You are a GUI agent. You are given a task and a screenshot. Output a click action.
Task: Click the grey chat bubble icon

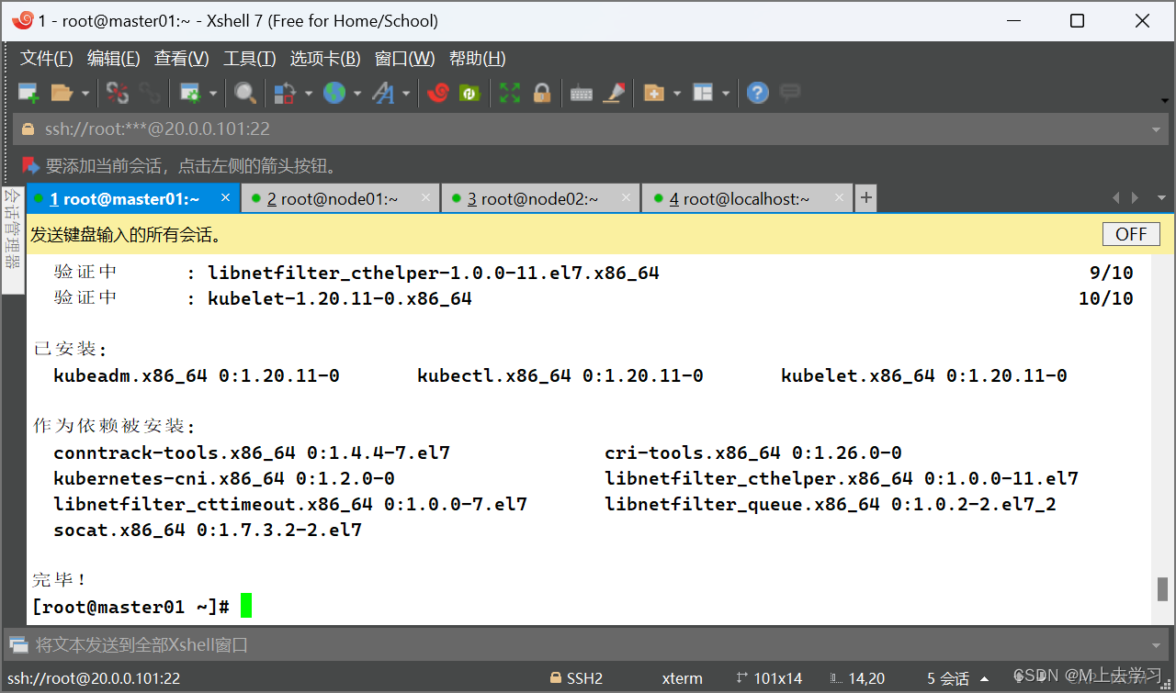(789, 92)
